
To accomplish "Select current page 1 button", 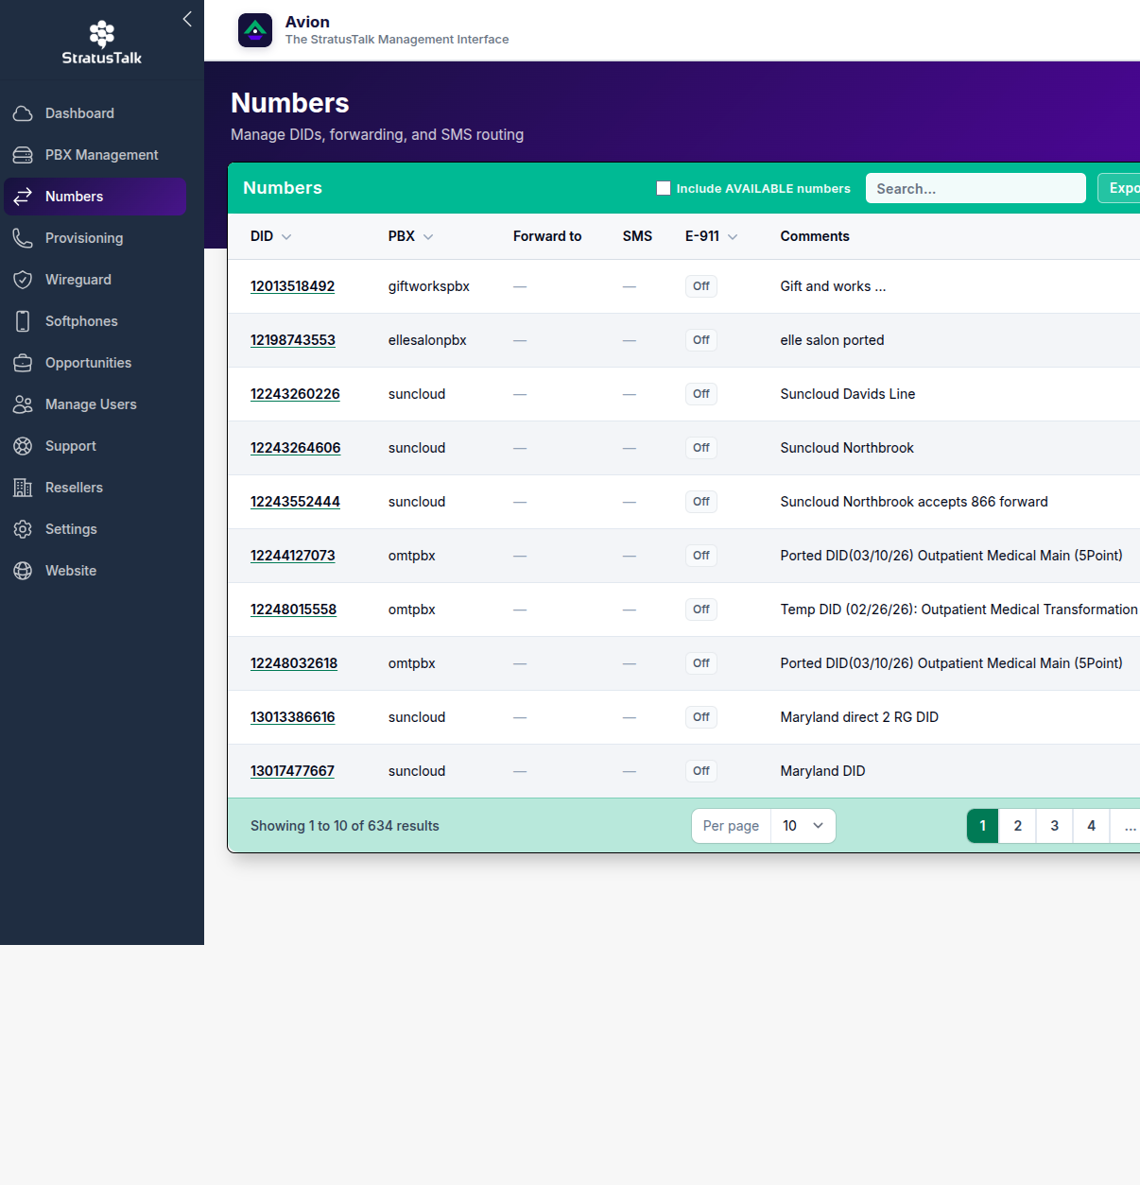I will [983, 826].
